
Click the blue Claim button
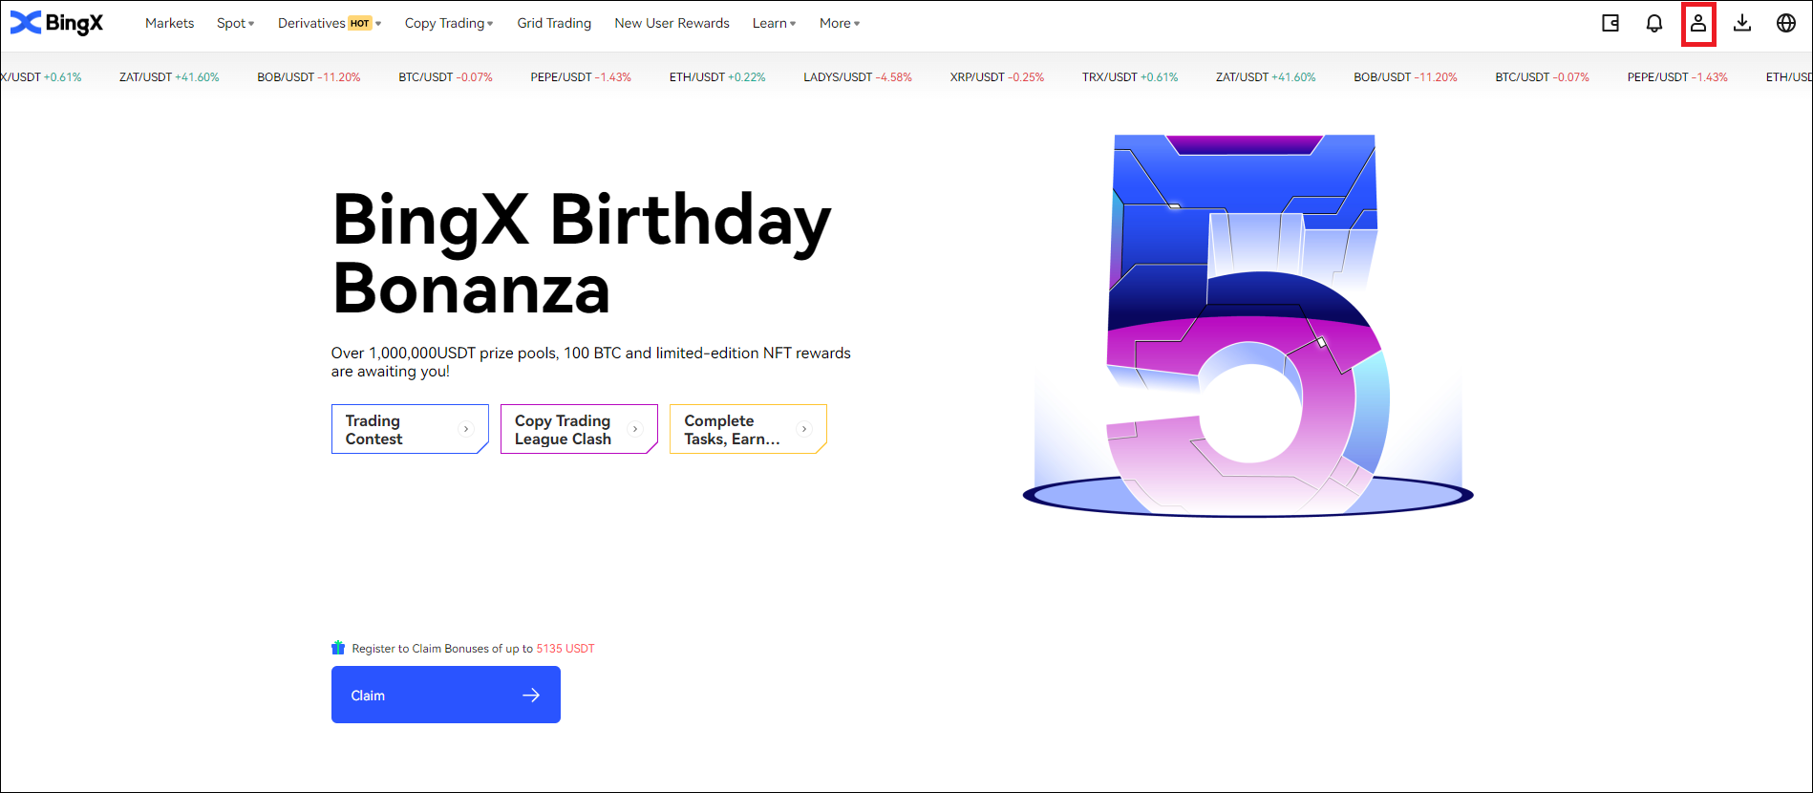[x=445, y=695]
